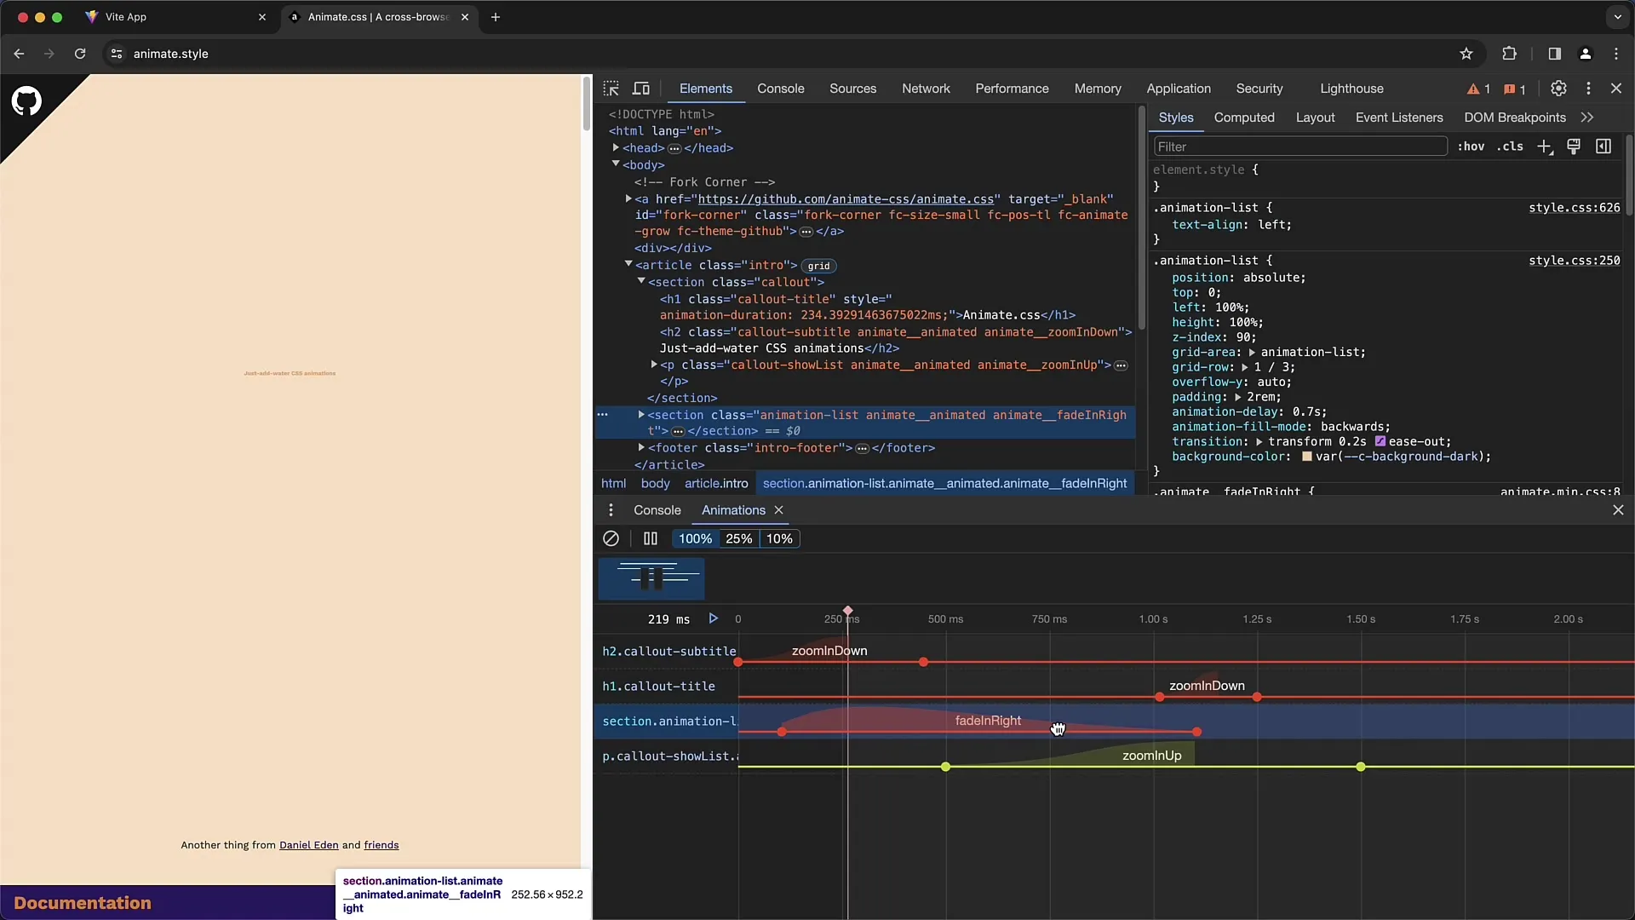The image size is (1635, 920).
Task: Open the drawer more options menu
Action: coord(611,510)
